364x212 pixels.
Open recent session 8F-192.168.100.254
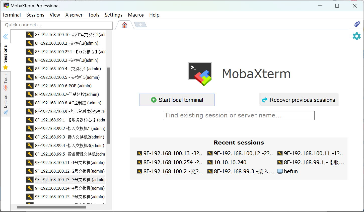170,162
